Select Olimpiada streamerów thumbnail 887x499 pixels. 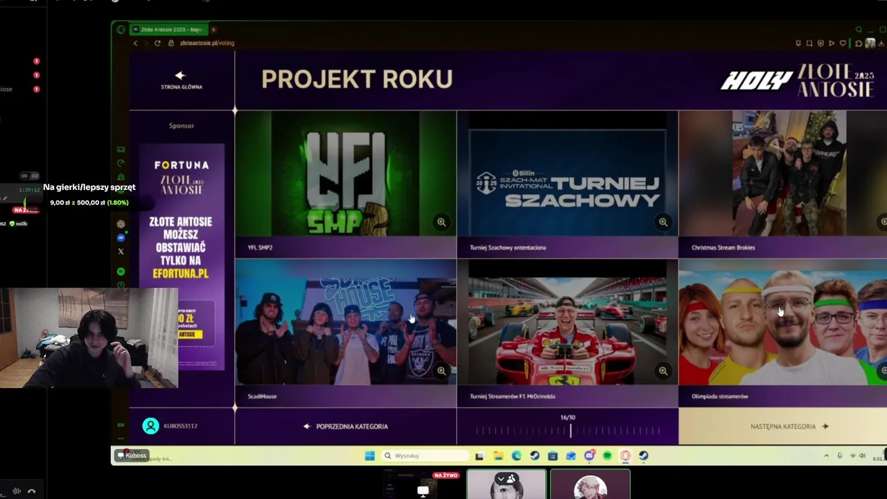tap(782, 322)
